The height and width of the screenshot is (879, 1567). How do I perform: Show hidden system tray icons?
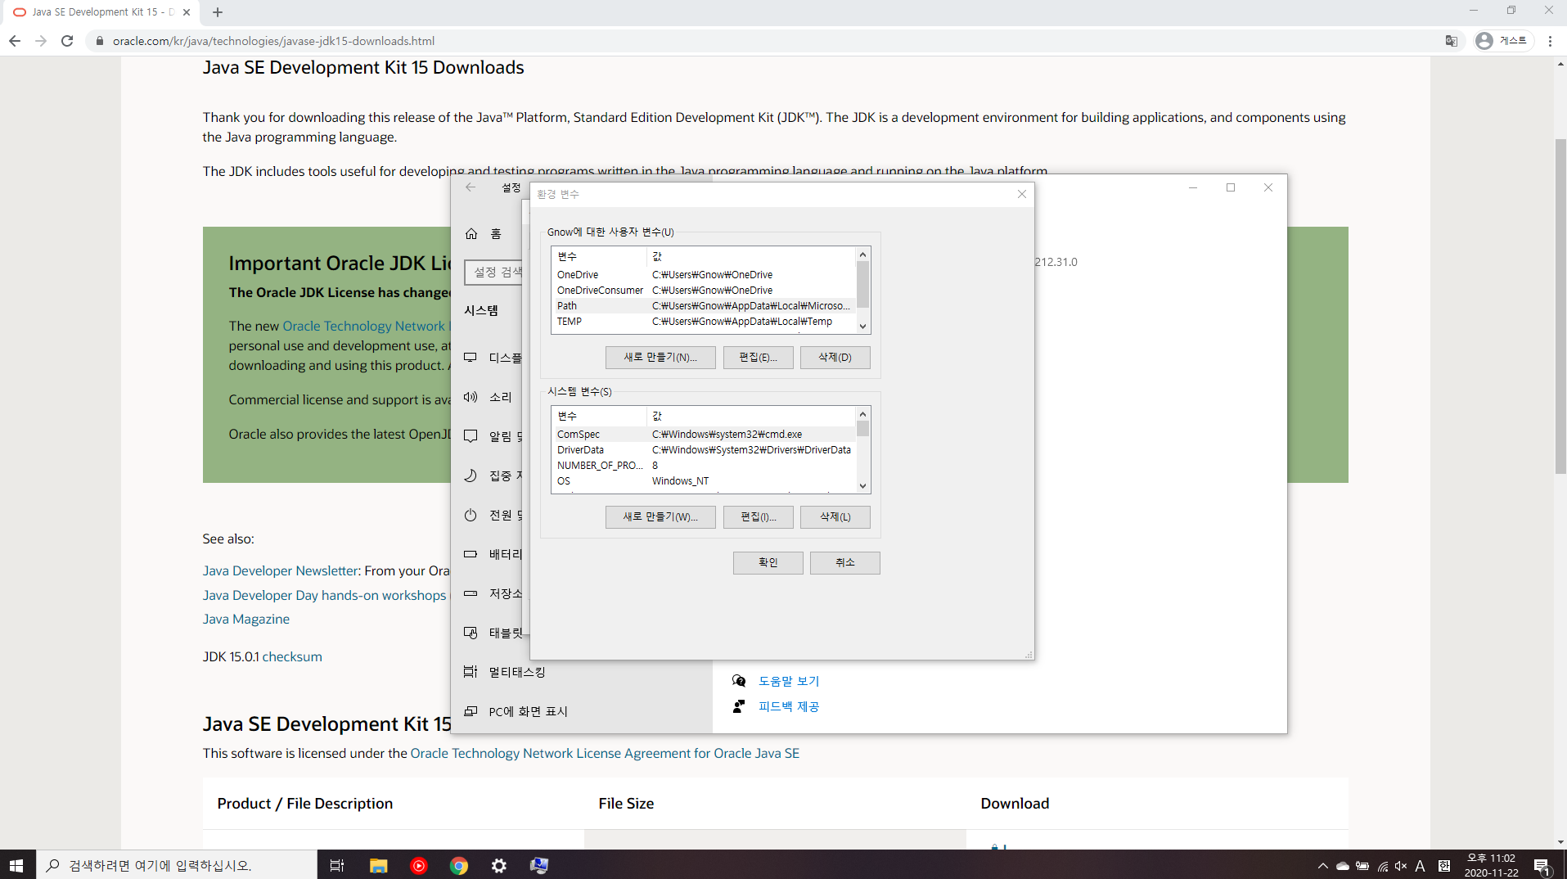(1322, 866)
